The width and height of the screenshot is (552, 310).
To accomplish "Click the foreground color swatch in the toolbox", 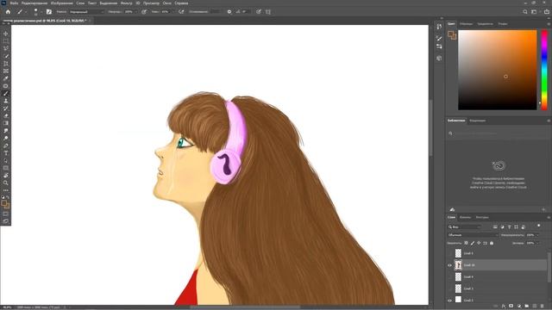I will [4, 203].
